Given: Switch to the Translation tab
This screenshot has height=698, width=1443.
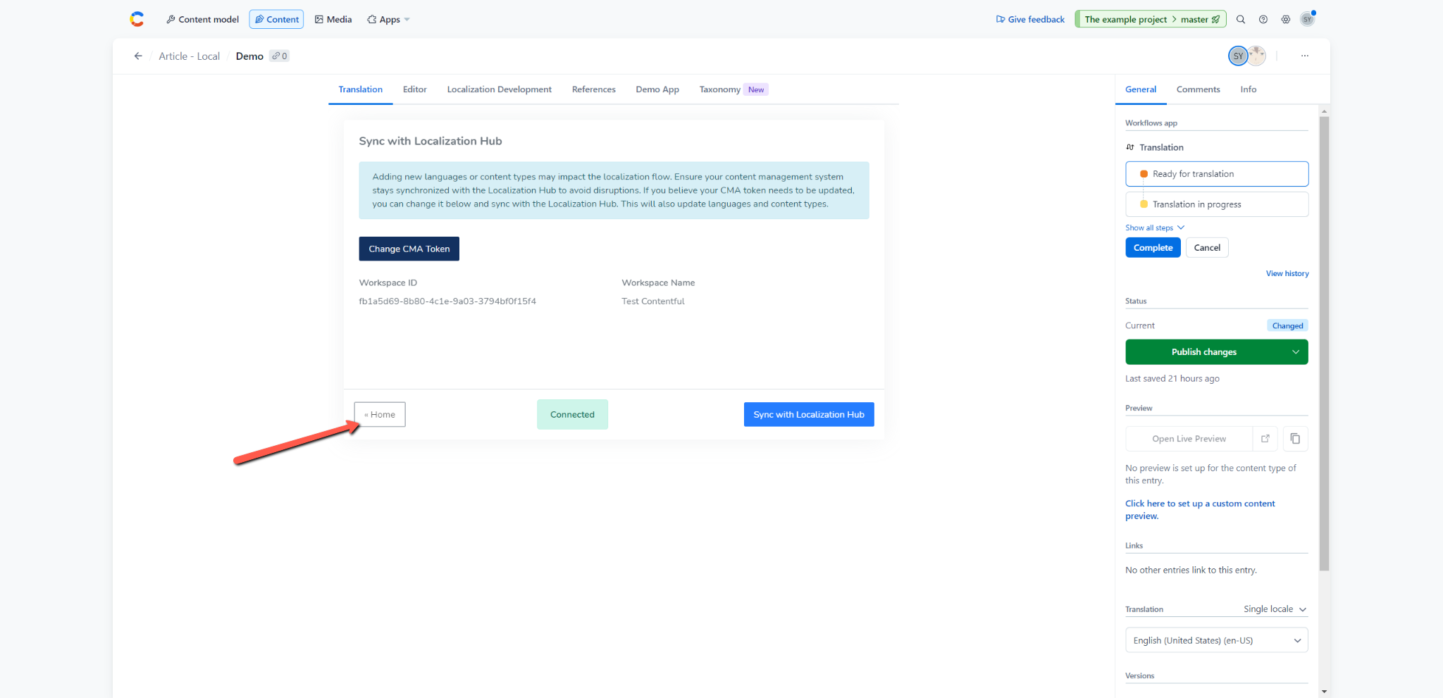Looking at the screenshot, I should pos(361,89).
